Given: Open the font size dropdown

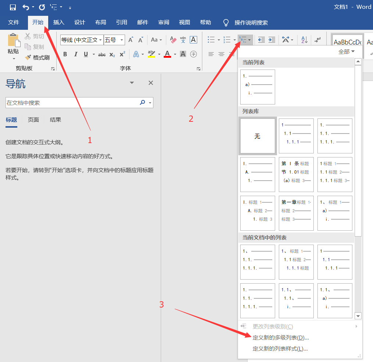Looking at the screenshot, I should point(122,40).
